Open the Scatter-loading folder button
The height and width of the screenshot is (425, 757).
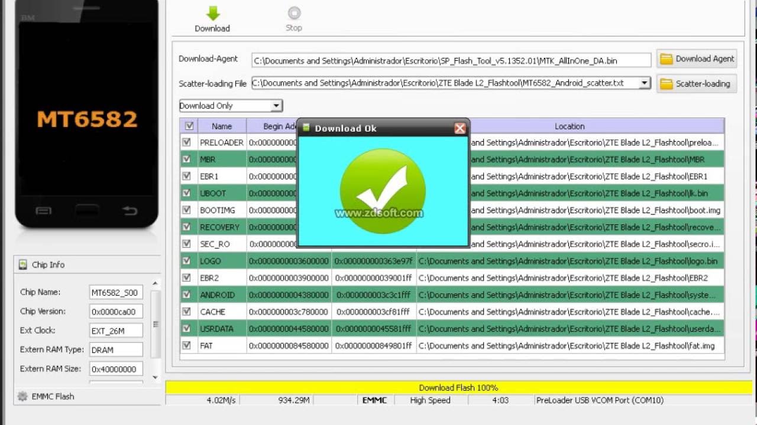(x=697, y=84)
